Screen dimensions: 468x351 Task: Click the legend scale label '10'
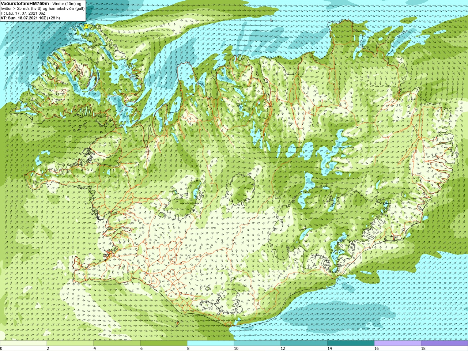236,348
